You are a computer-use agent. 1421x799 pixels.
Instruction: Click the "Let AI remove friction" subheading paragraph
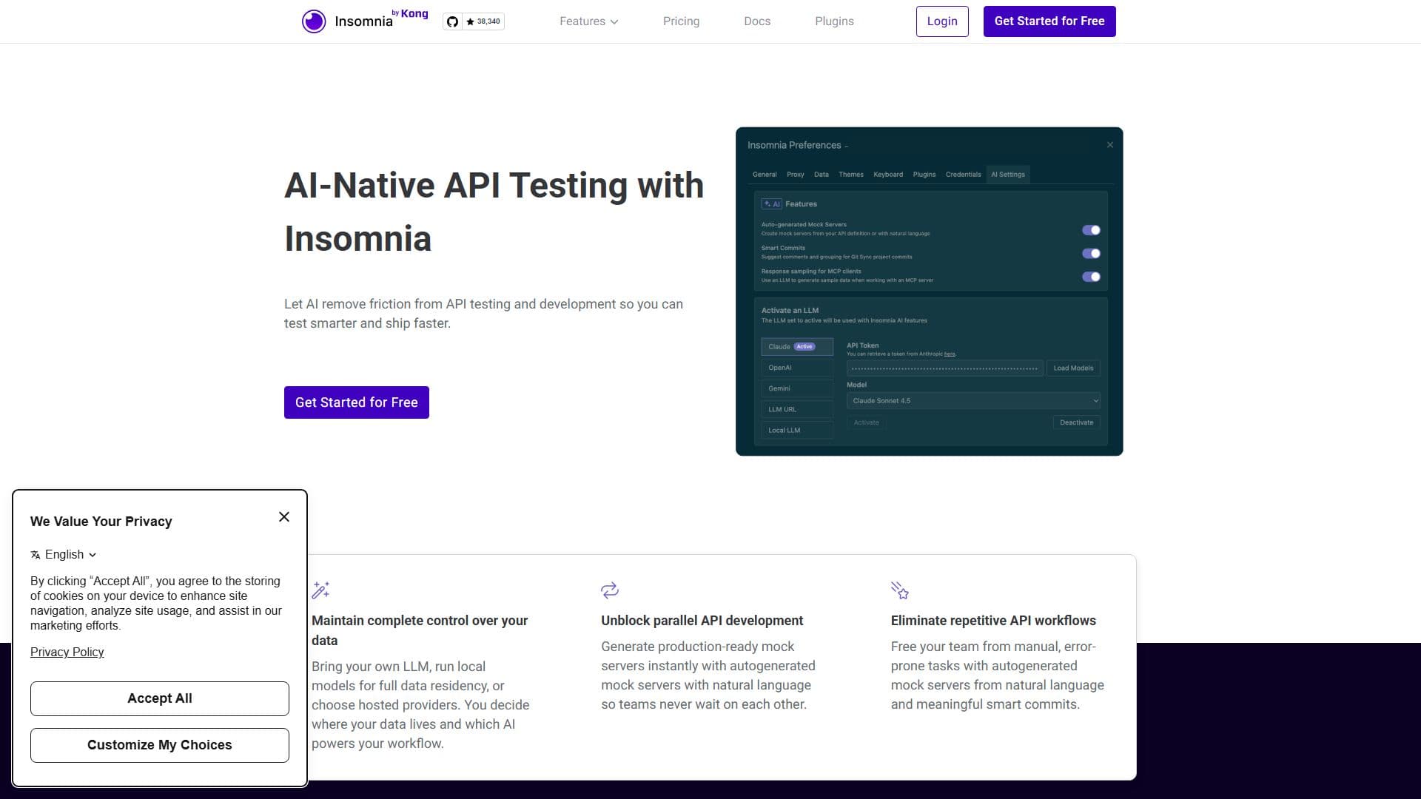tap(483, 314)
